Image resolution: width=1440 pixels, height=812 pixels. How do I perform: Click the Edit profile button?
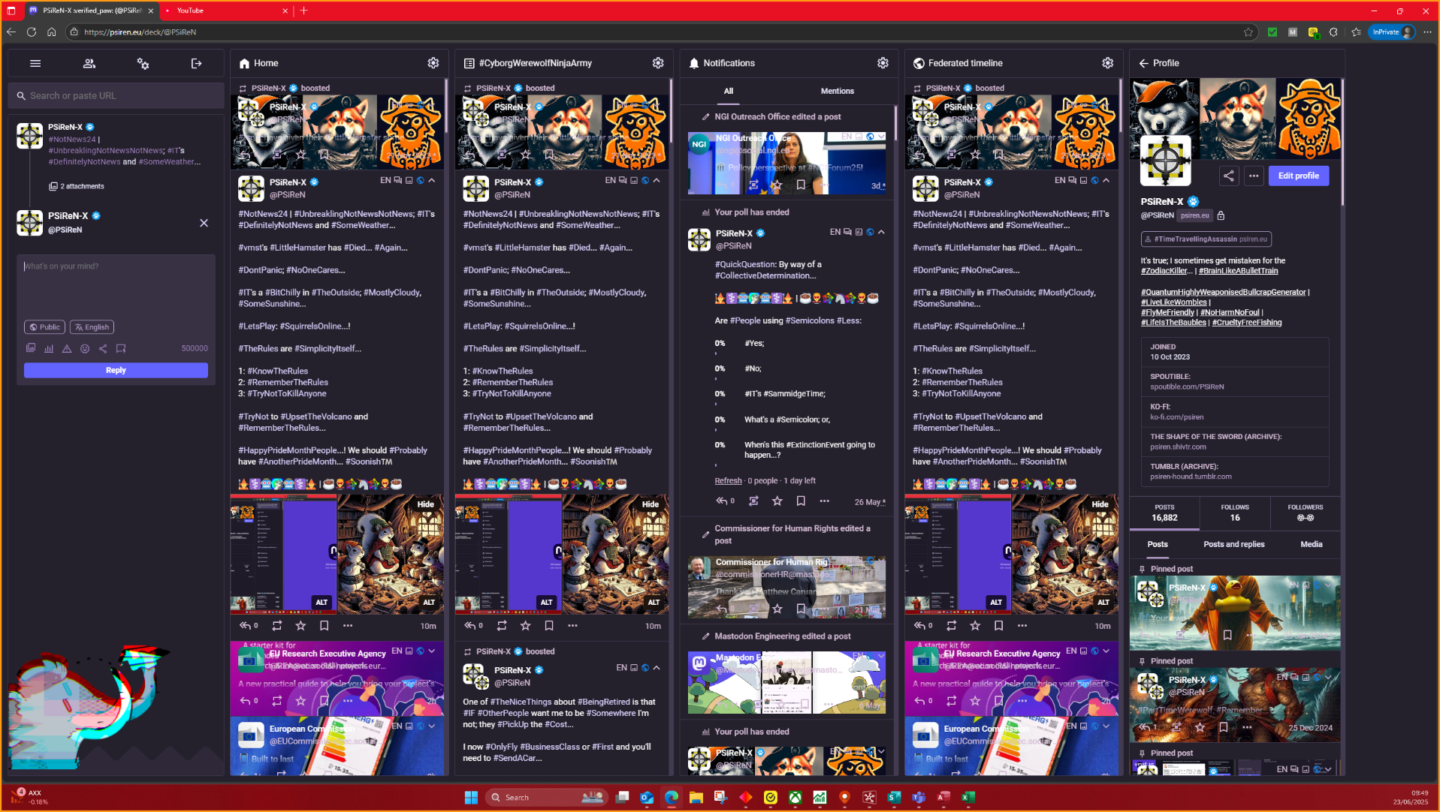[x=1299, y=176]
